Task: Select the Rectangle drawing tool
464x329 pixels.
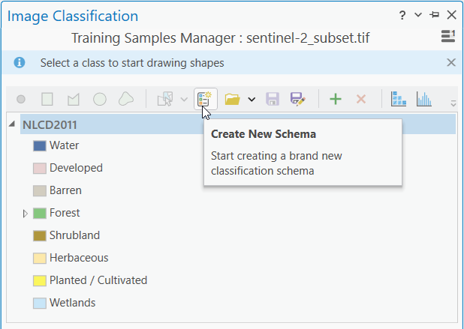Action: [47, 99]
